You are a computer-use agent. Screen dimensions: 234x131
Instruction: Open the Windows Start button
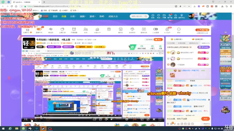click(x=3, y=129)
